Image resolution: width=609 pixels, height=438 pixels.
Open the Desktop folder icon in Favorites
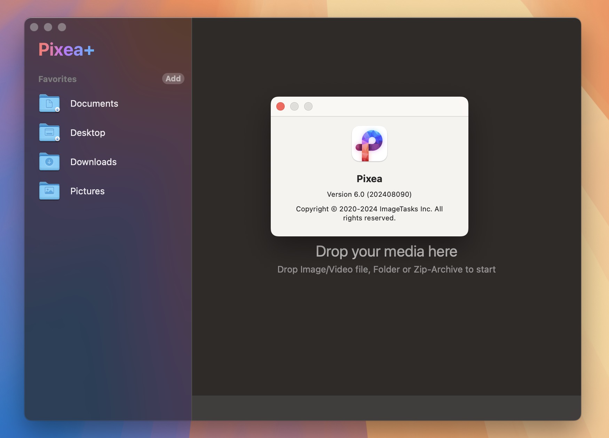click(x=49, y=132)
